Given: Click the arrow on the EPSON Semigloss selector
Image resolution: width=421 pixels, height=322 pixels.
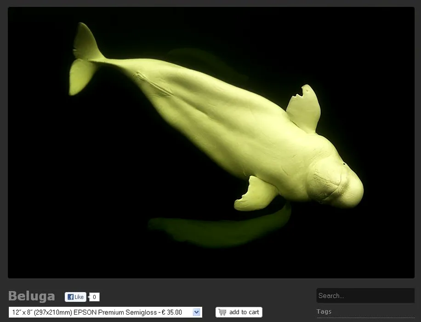Looking at the screenshot, I should [x=196, y=312].
